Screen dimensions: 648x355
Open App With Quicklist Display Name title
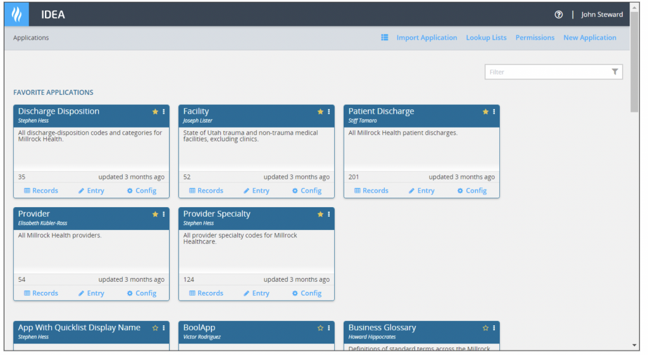tap(79, 328)
